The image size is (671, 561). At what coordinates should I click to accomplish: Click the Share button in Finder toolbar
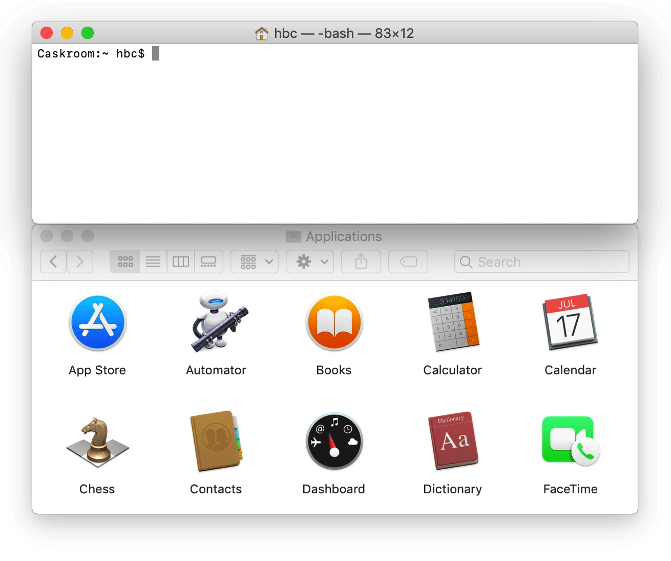coord(361,262)
